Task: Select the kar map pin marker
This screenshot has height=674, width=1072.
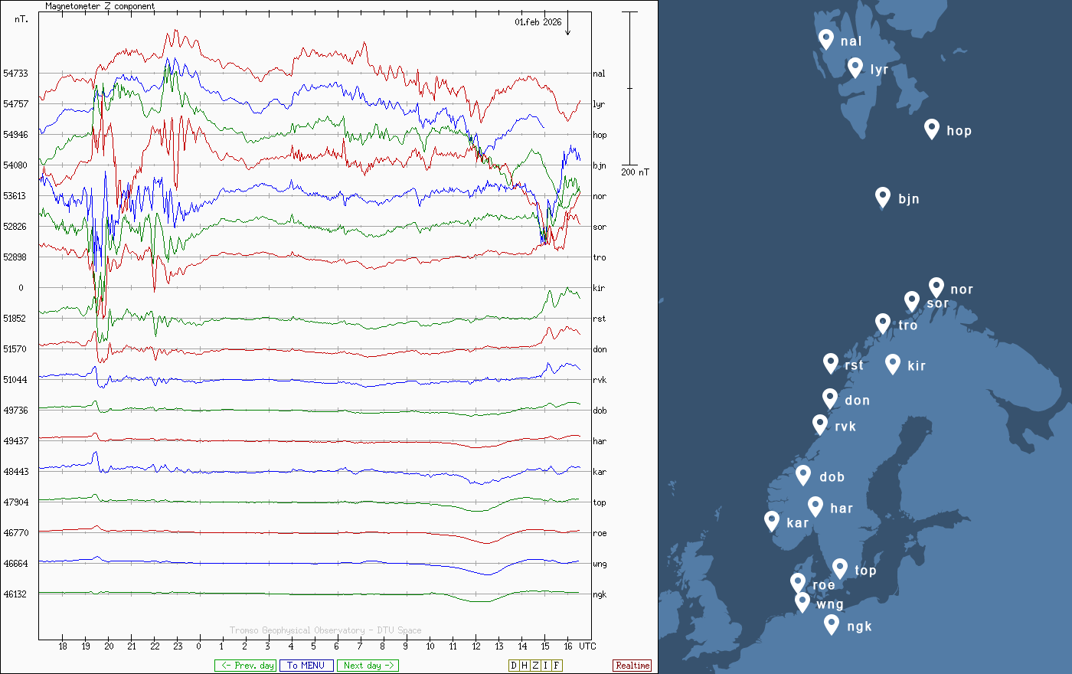Action: (x=772, y=521)
